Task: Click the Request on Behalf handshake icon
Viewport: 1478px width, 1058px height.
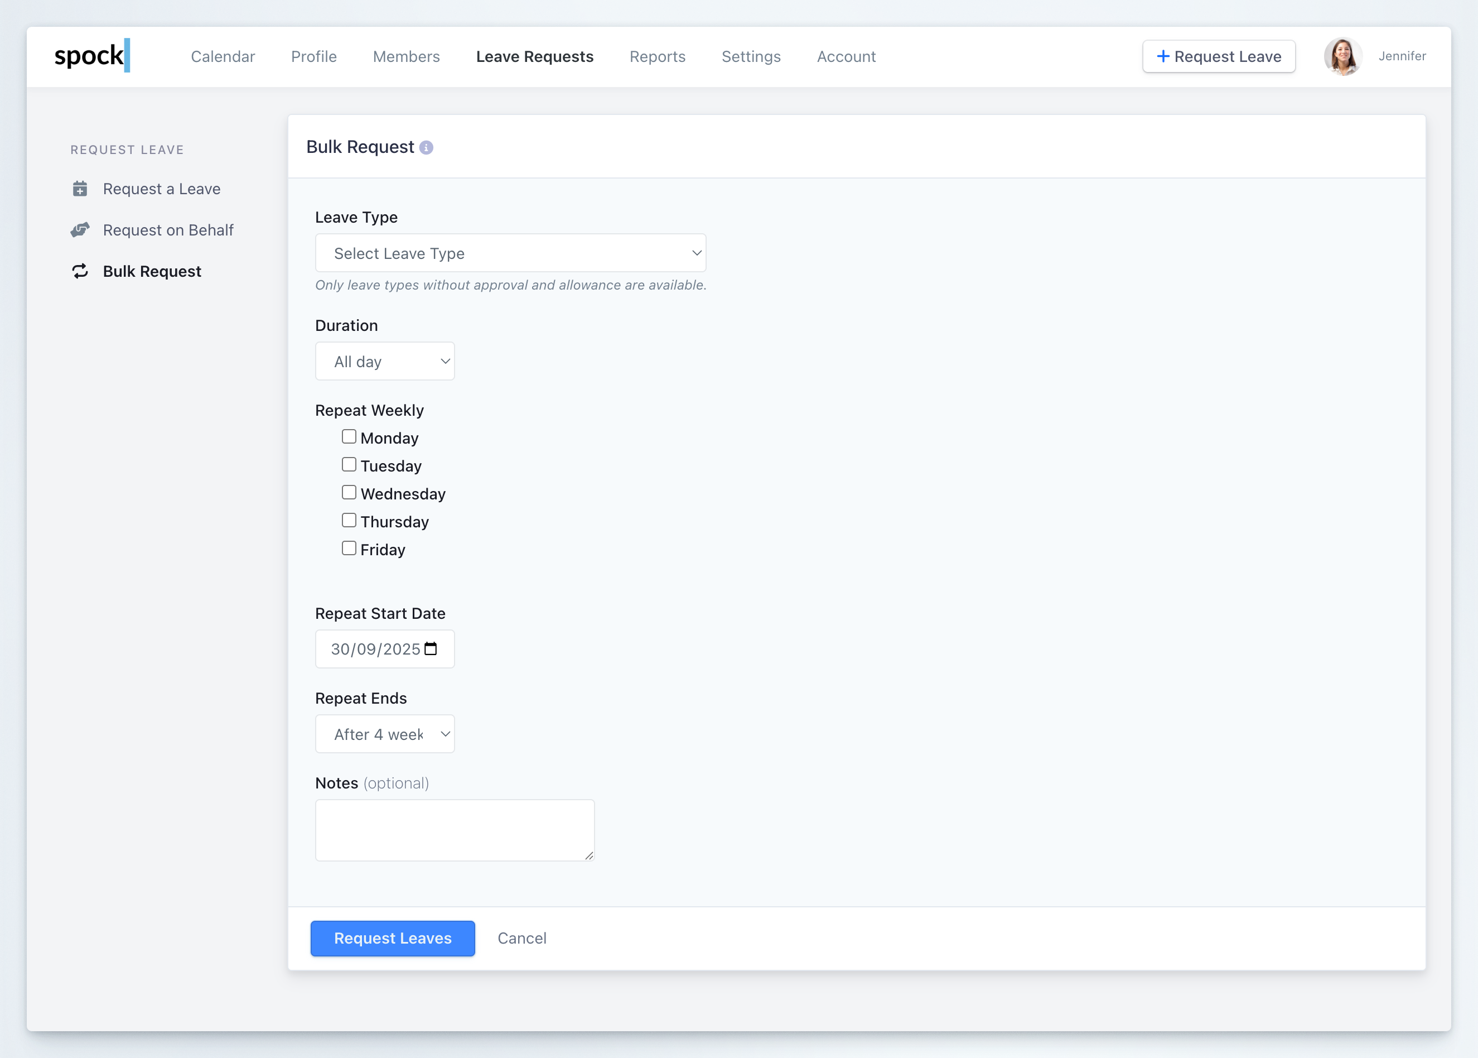Action: [80, 230]
